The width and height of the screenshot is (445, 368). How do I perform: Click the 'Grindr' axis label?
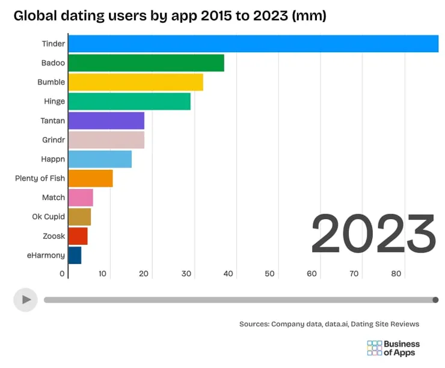click(x=54, y=140)
